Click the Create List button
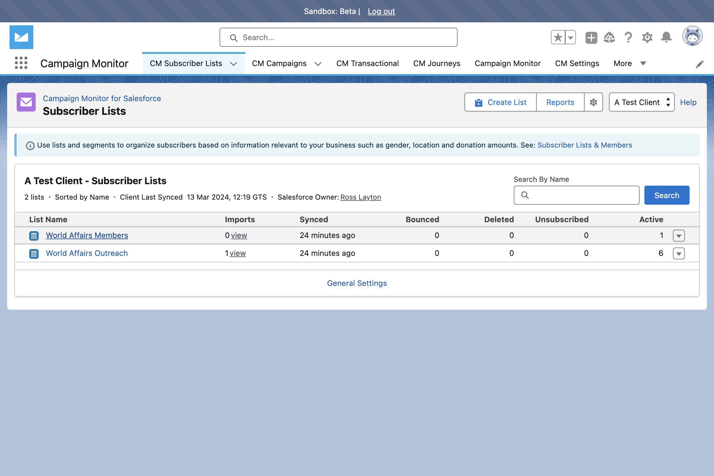The width and height of the screenshot is (714, 476). [501, 102]
